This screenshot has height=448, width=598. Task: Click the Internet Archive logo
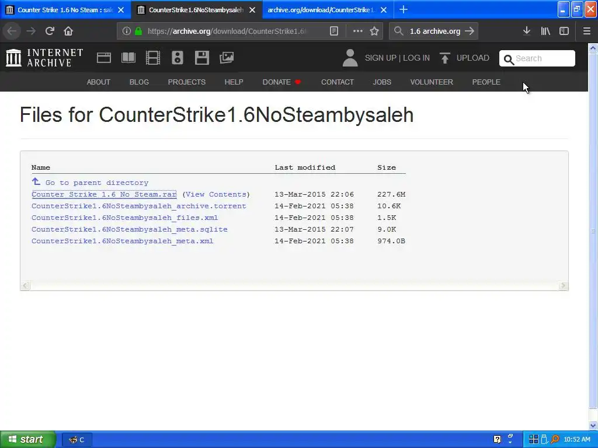44,58
